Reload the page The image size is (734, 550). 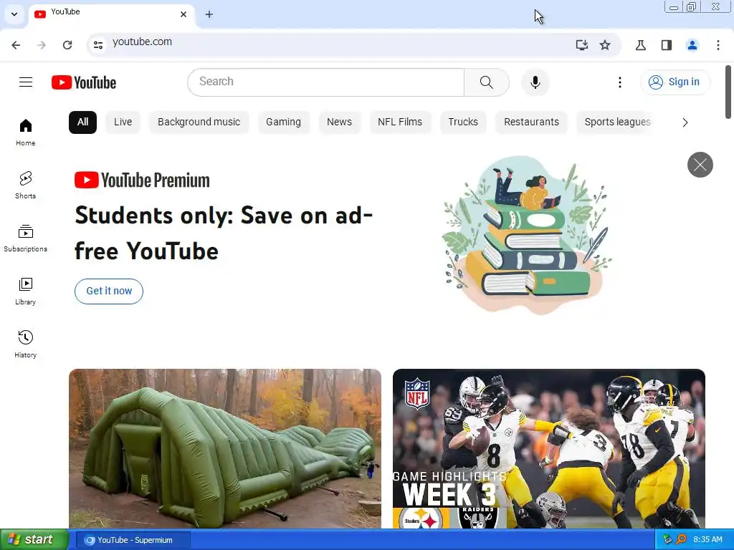(67, 45)
